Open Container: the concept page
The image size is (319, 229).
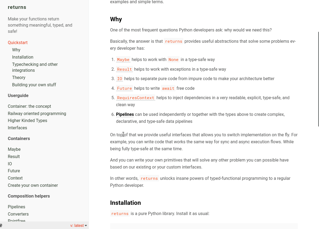click(29, 106)
